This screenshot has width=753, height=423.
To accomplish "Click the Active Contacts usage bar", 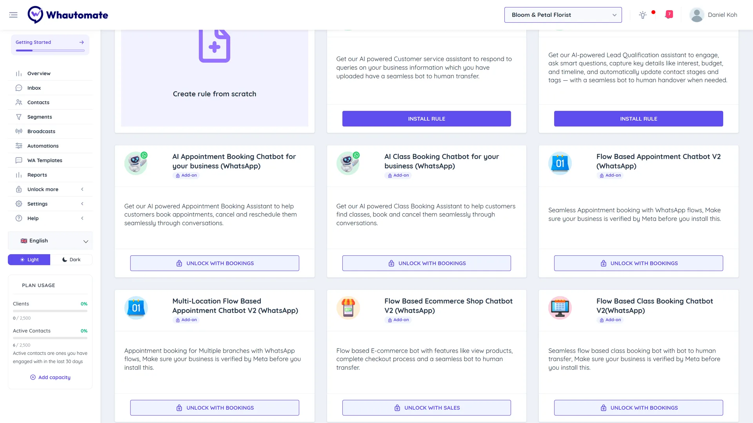I will pyautogui.click(x=50, y=338).
